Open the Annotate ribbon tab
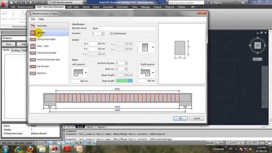 (x=108, y=7)
